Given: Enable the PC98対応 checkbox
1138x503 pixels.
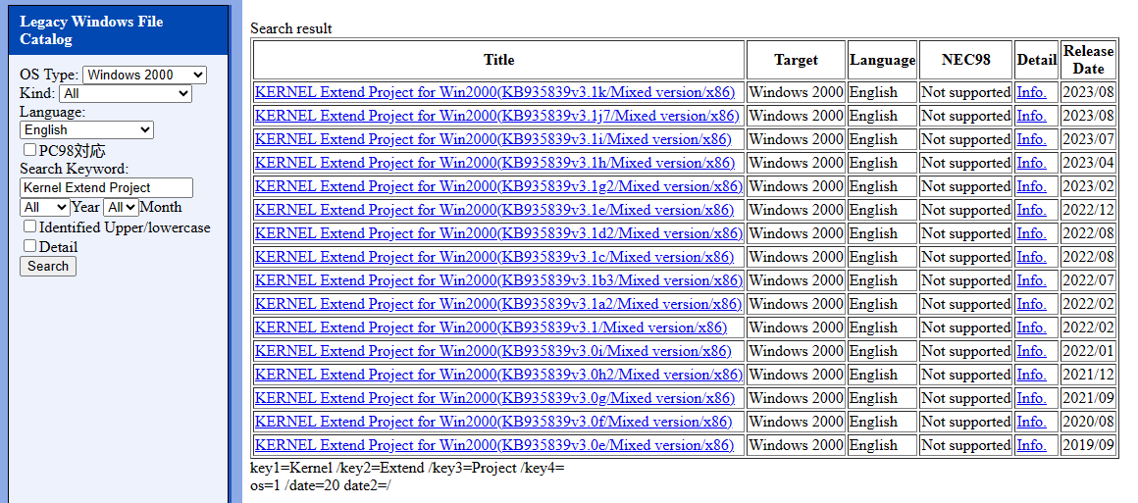Looking at the screenshot, I should [29, 150].
